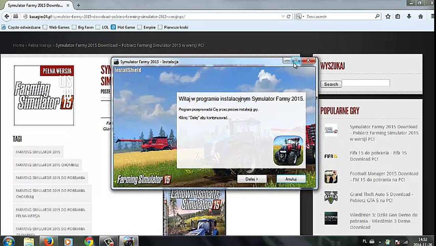Select the FARMING SIMULATOR 2015 DO POBRANIA tag

50,178
